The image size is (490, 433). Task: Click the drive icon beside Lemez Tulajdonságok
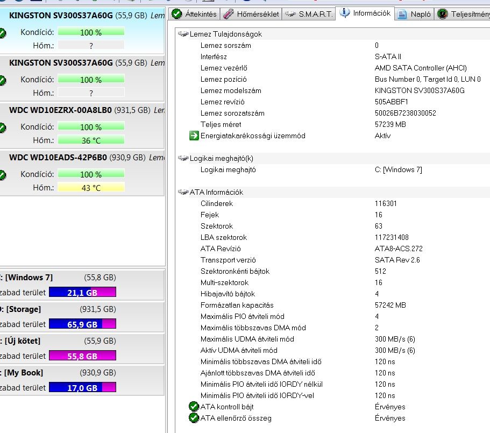click(183, 34)
